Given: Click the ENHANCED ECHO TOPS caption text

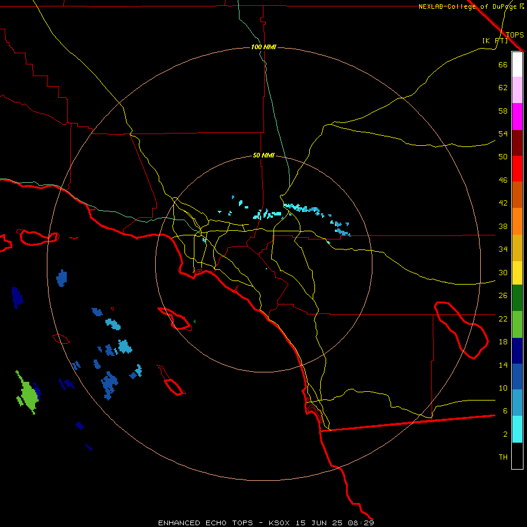Looking at the screenshot, I should click(x=206, y=523).
